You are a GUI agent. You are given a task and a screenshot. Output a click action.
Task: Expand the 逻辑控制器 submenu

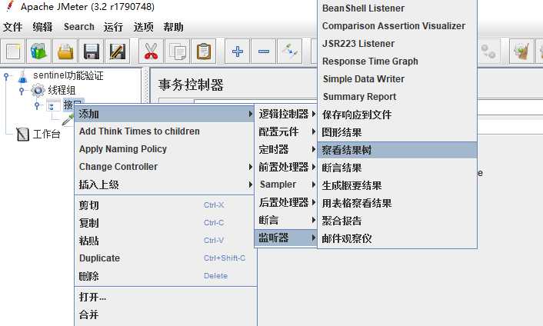pos(286,114)
